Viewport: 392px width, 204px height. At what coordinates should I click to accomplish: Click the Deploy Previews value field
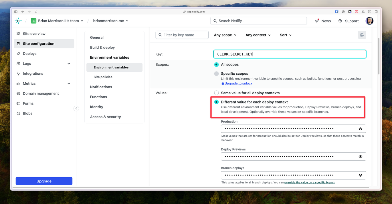293,156
